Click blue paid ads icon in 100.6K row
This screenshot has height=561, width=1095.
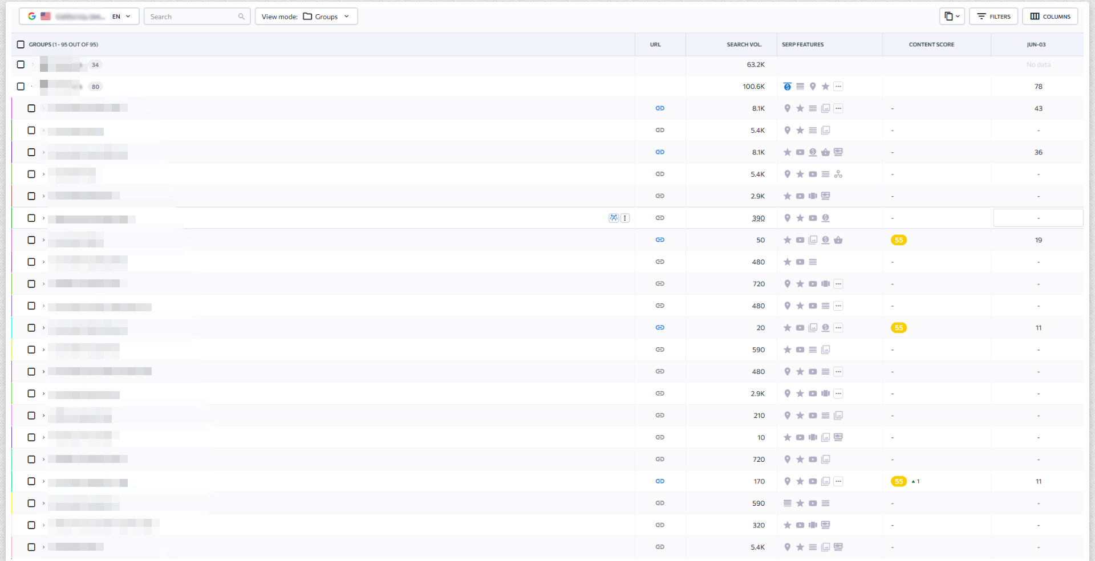click(x=787, y=87)
